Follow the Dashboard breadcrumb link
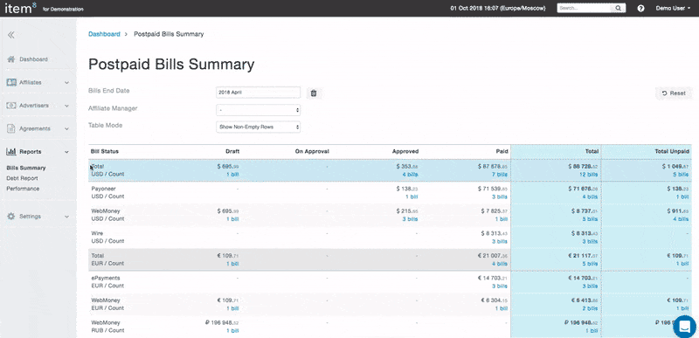699x338 pixels. point(104,34)
